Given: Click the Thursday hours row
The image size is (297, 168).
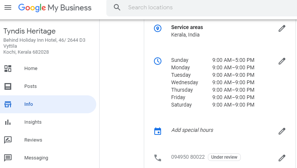Looking at the screenshot, I should (213, 90).
